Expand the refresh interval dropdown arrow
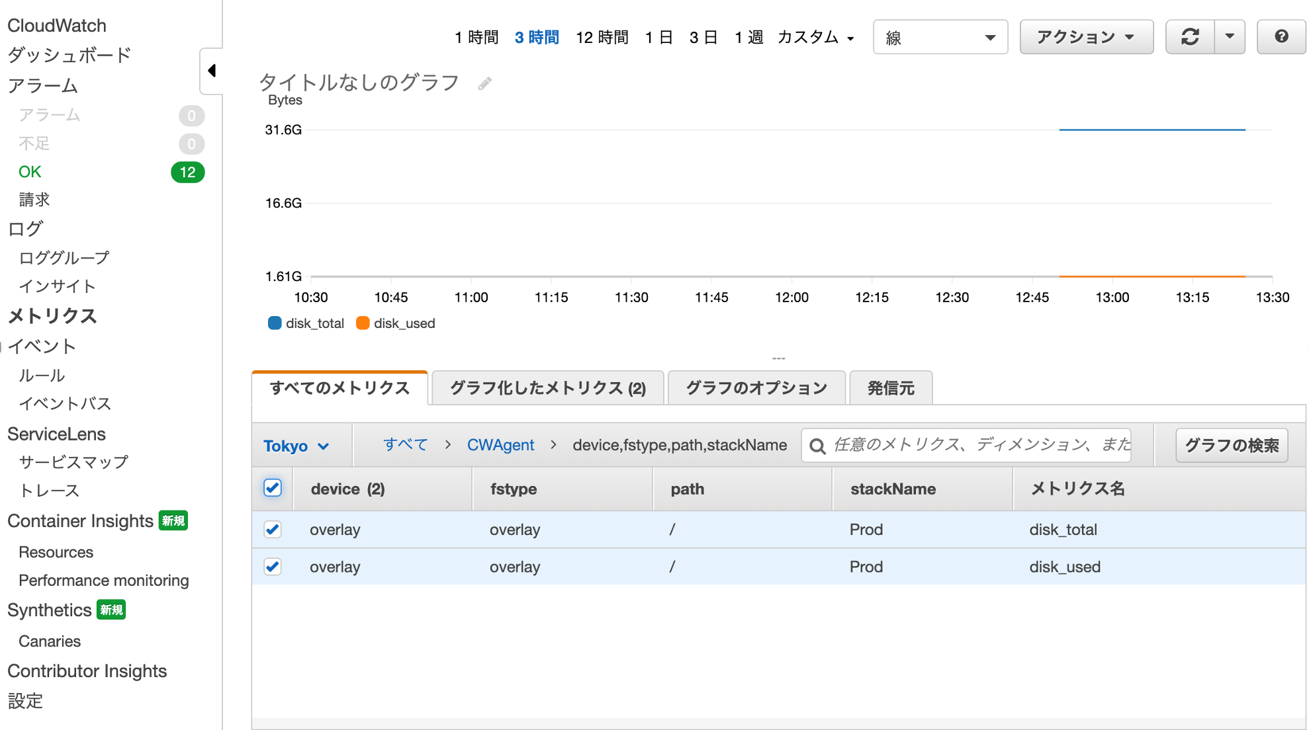 [x=1230, y=37]
